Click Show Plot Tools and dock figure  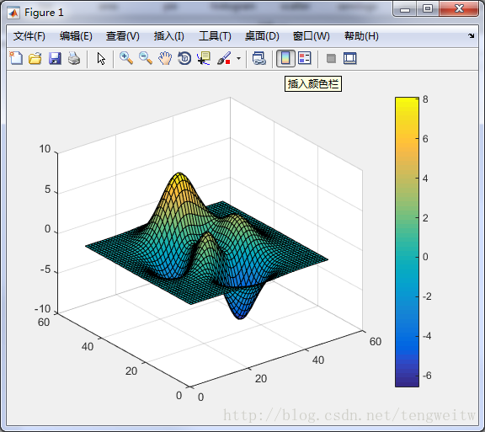point(349,58)
